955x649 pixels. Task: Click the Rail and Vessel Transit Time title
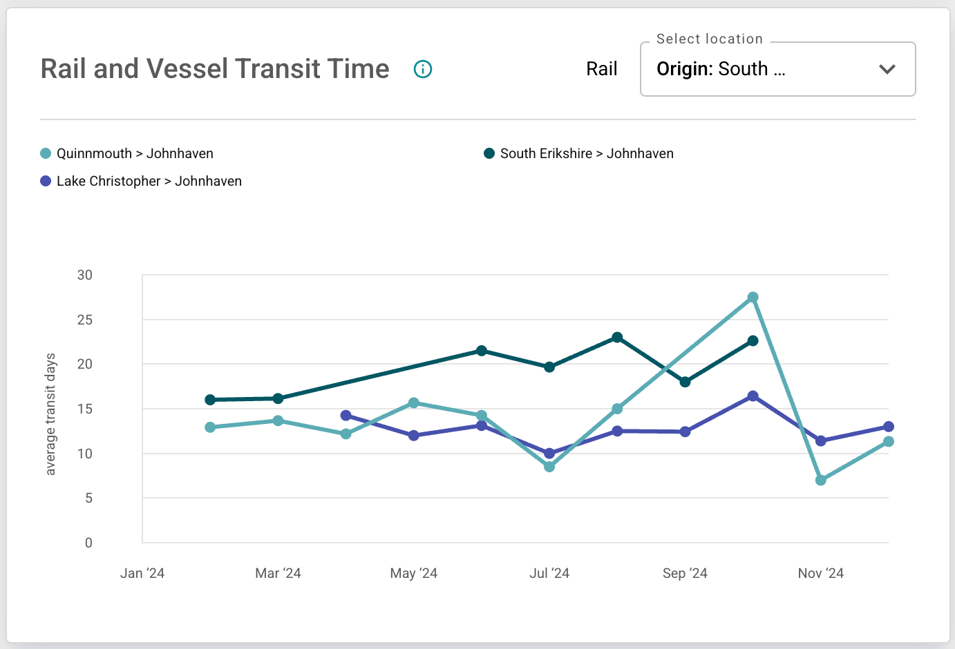[x=215, y=68]
